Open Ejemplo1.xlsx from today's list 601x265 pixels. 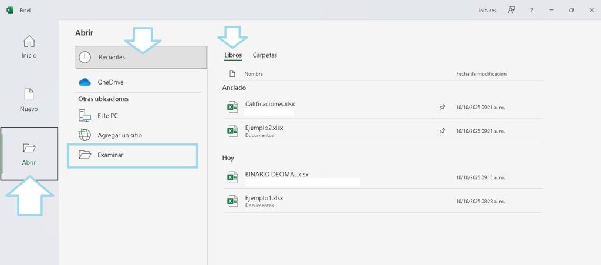(264, 199)
